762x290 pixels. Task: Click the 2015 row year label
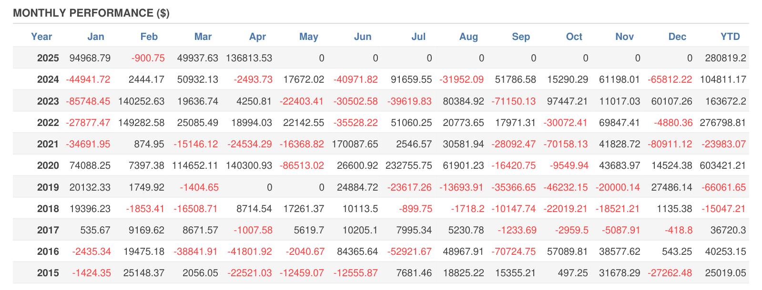(x=48, y=273)
